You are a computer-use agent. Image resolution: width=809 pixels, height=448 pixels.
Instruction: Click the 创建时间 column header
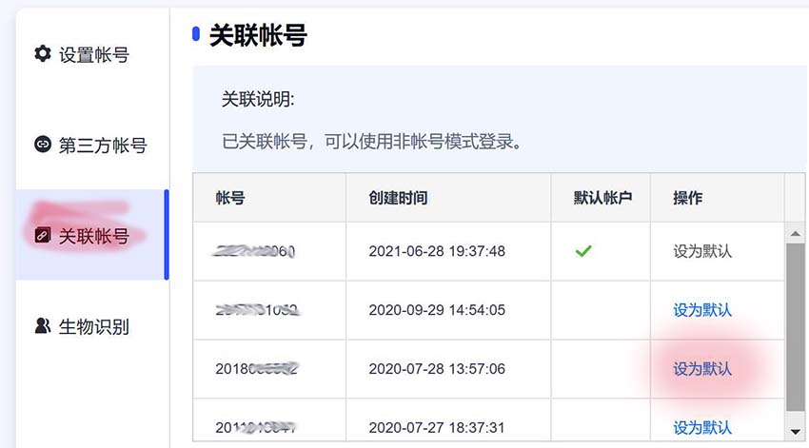point(398,198)
